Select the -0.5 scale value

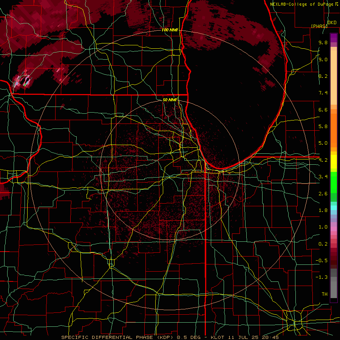tap(321, 261)
